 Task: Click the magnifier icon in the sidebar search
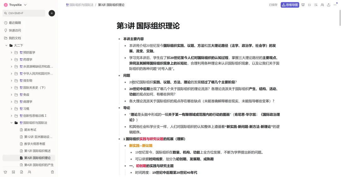pyautogui.click(x=6, y=13)
